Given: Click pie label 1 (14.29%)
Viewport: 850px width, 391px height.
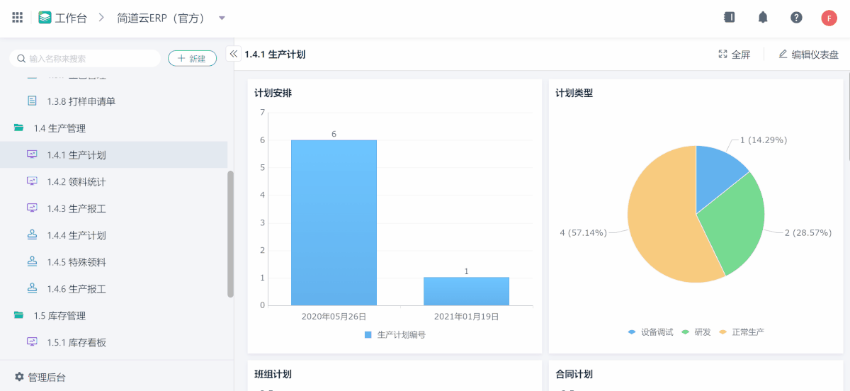Looking at the screenshot, I should (764, 140).
